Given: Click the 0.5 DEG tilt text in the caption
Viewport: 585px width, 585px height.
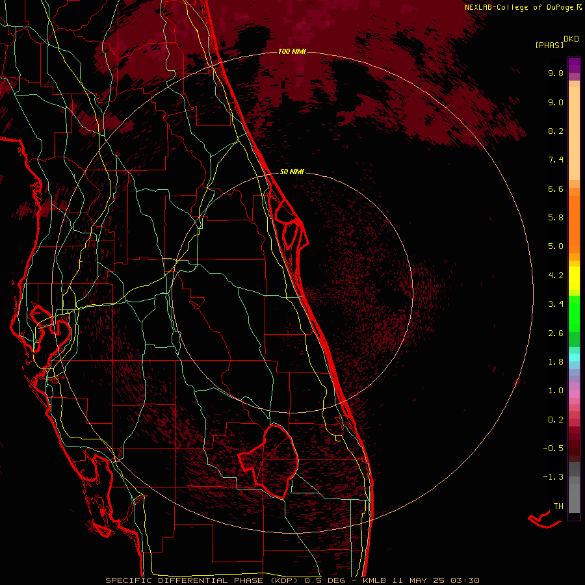Looking at the screenshot, I should (x=324, y=580).
